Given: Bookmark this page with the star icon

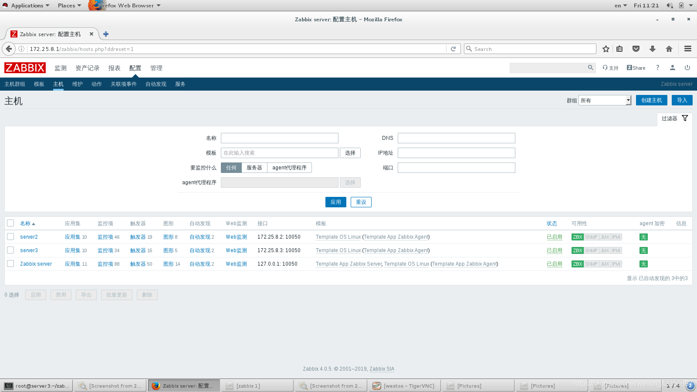Looking at the screenshot, I should [x=606, y=49].
